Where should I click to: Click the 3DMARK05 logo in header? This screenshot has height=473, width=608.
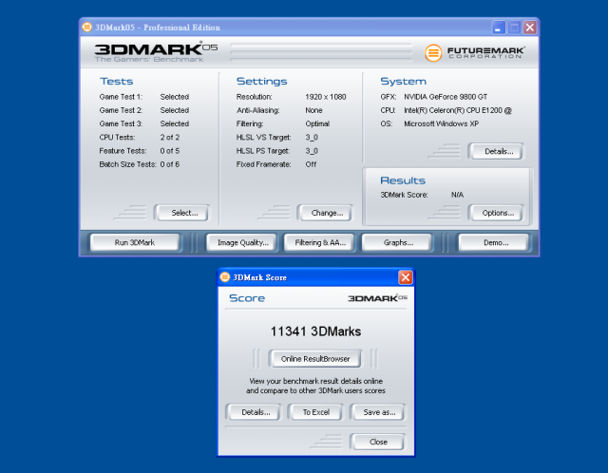click(156, 52)
